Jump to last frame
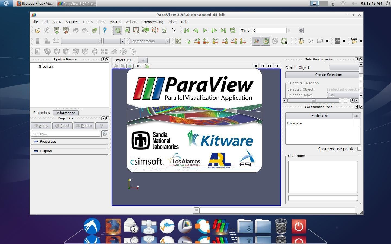The width and height of the screenshot is (391, 244). 223,30
